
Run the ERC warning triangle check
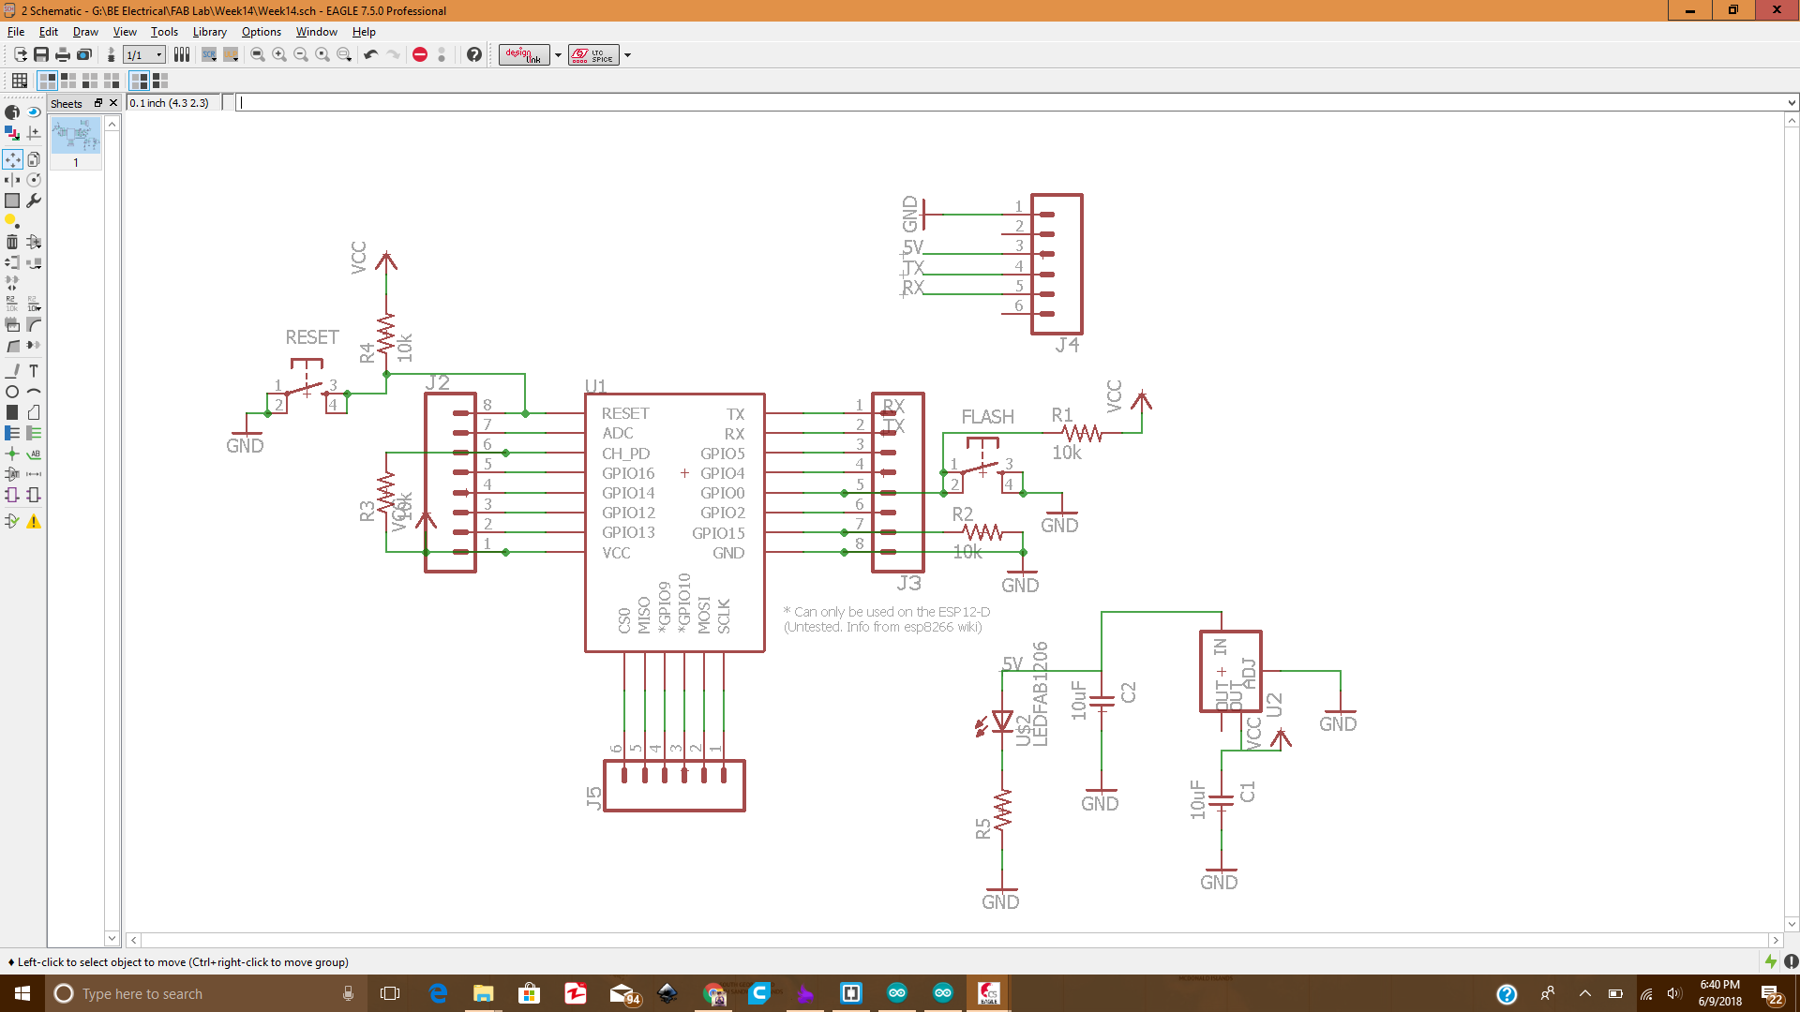34,521
